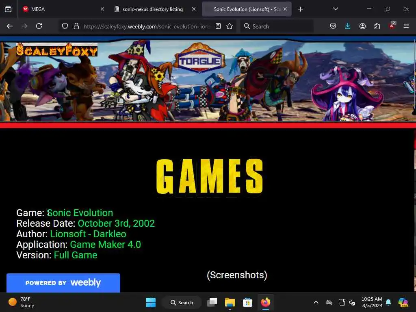The image size is (416, 312).
Task: Open Microsoft Store from taskbar
Action: coord(247,302)
